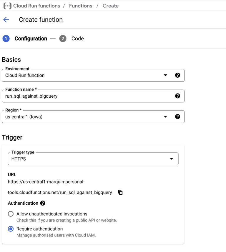The height and width of the screenshot is (252, 226).
Task: Click the Cloud Run functions breadcrumb link
Action: 36,5
